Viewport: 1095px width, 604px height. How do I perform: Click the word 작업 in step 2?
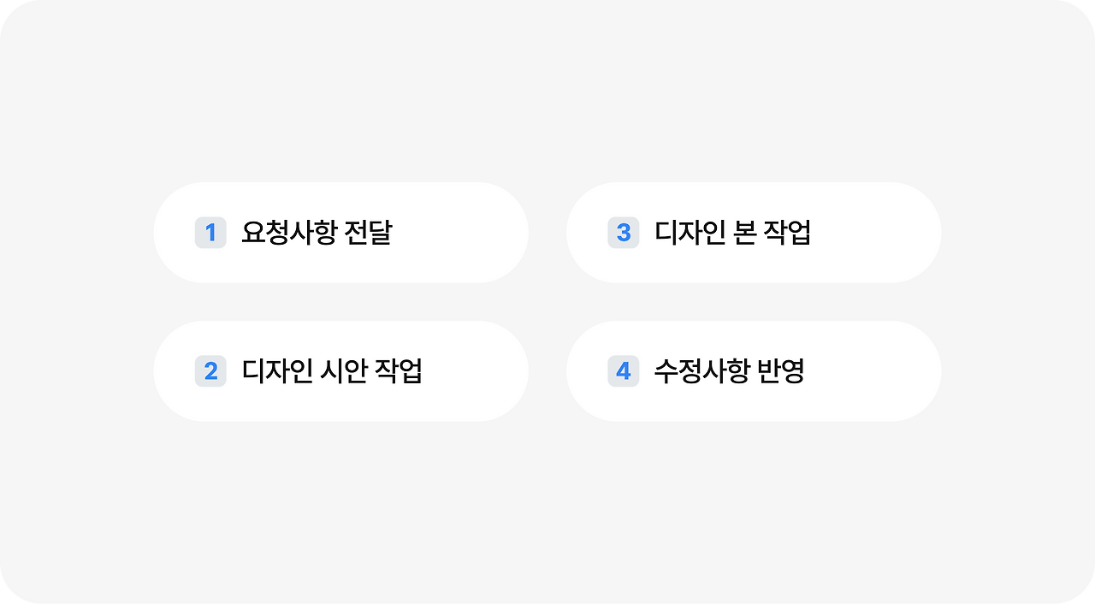(400, 371)
